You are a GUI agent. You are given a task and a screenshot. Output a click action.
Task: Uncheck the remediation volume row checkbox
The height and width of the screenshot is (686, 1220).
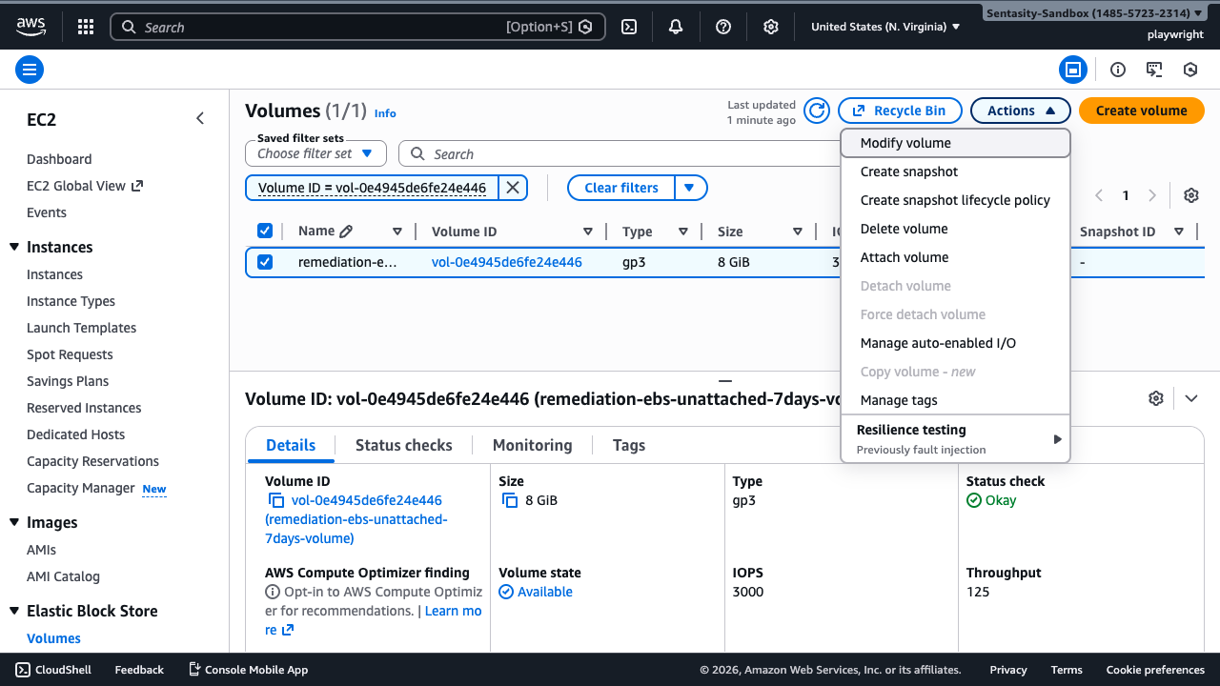click(x=265, y=262)
